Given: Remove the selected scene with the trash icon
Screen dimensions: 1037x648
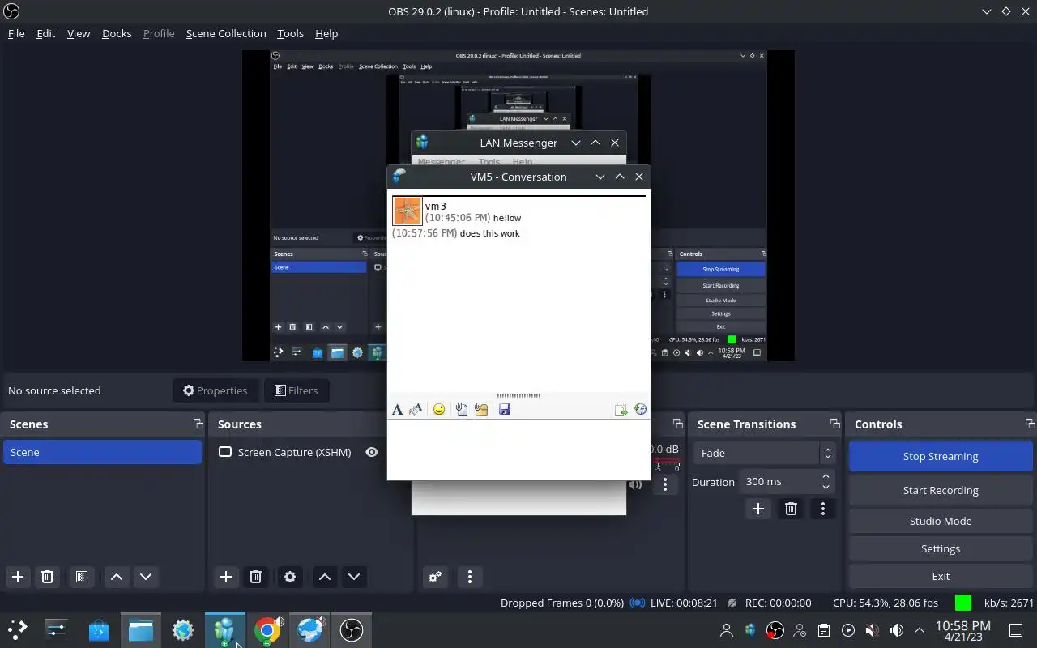Looking at the screenshot, I should [x=47, y=577].
